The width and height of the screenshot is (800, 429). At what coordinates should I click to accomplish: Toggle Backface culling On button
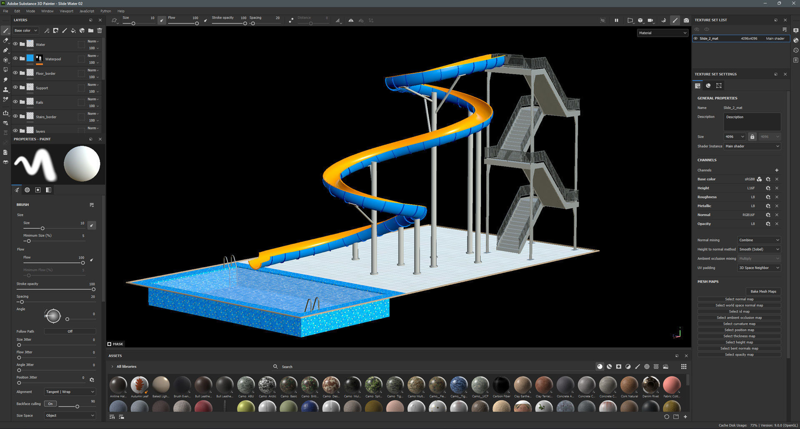pos(50,404)
